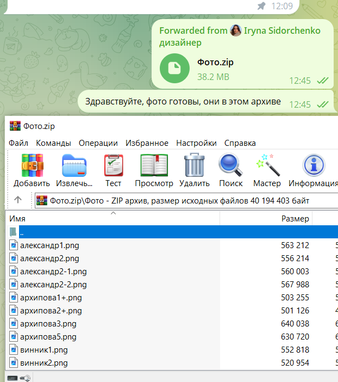Select file винник1.png
The height and width of the screenshot is (382, 338).
tap(44, 350)
